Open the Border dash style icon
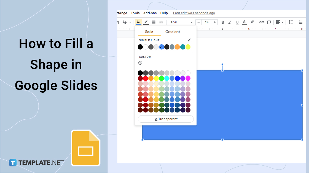The height and width of the screenshot is (173, 309). click(161, 22)
